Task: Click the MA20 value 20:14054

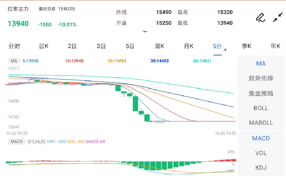Action: [x=117, y=61]
